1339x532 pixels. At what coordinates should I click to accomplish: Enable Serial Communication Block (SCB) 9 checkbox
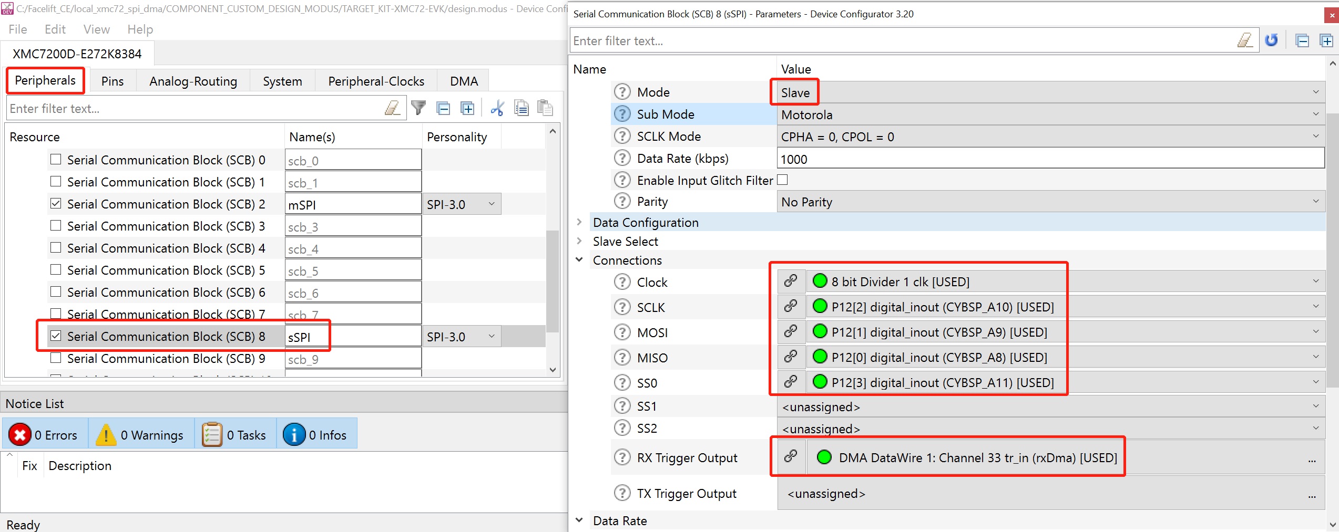56,358
